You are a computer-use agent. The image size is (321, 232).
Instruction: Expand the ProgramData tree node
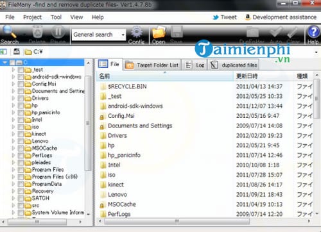[x=13, y=184]
